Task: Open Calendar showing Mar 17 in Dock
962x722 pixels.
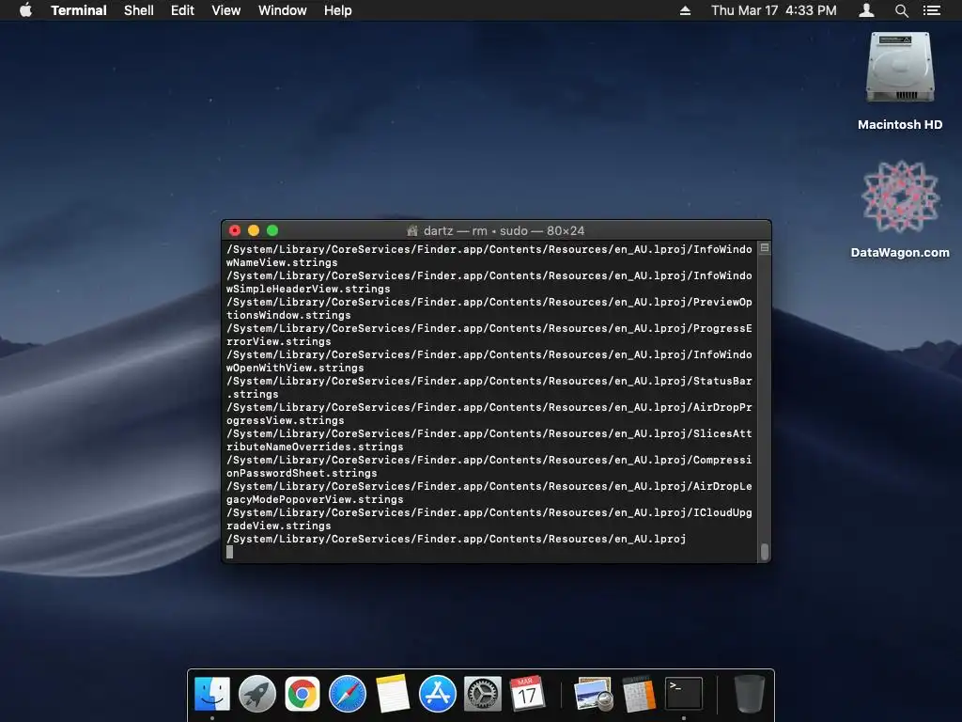Action: 527,694
